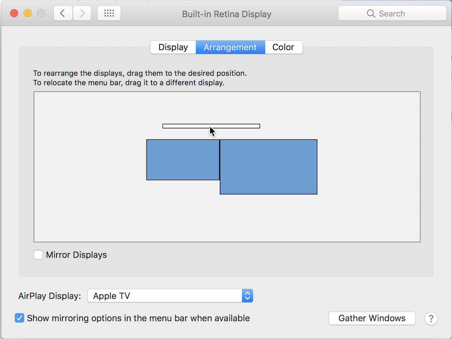Image resolution: width=452 pixels, height=339 pixels.
Task: Click the red close window button
Action: pos(14,14)
